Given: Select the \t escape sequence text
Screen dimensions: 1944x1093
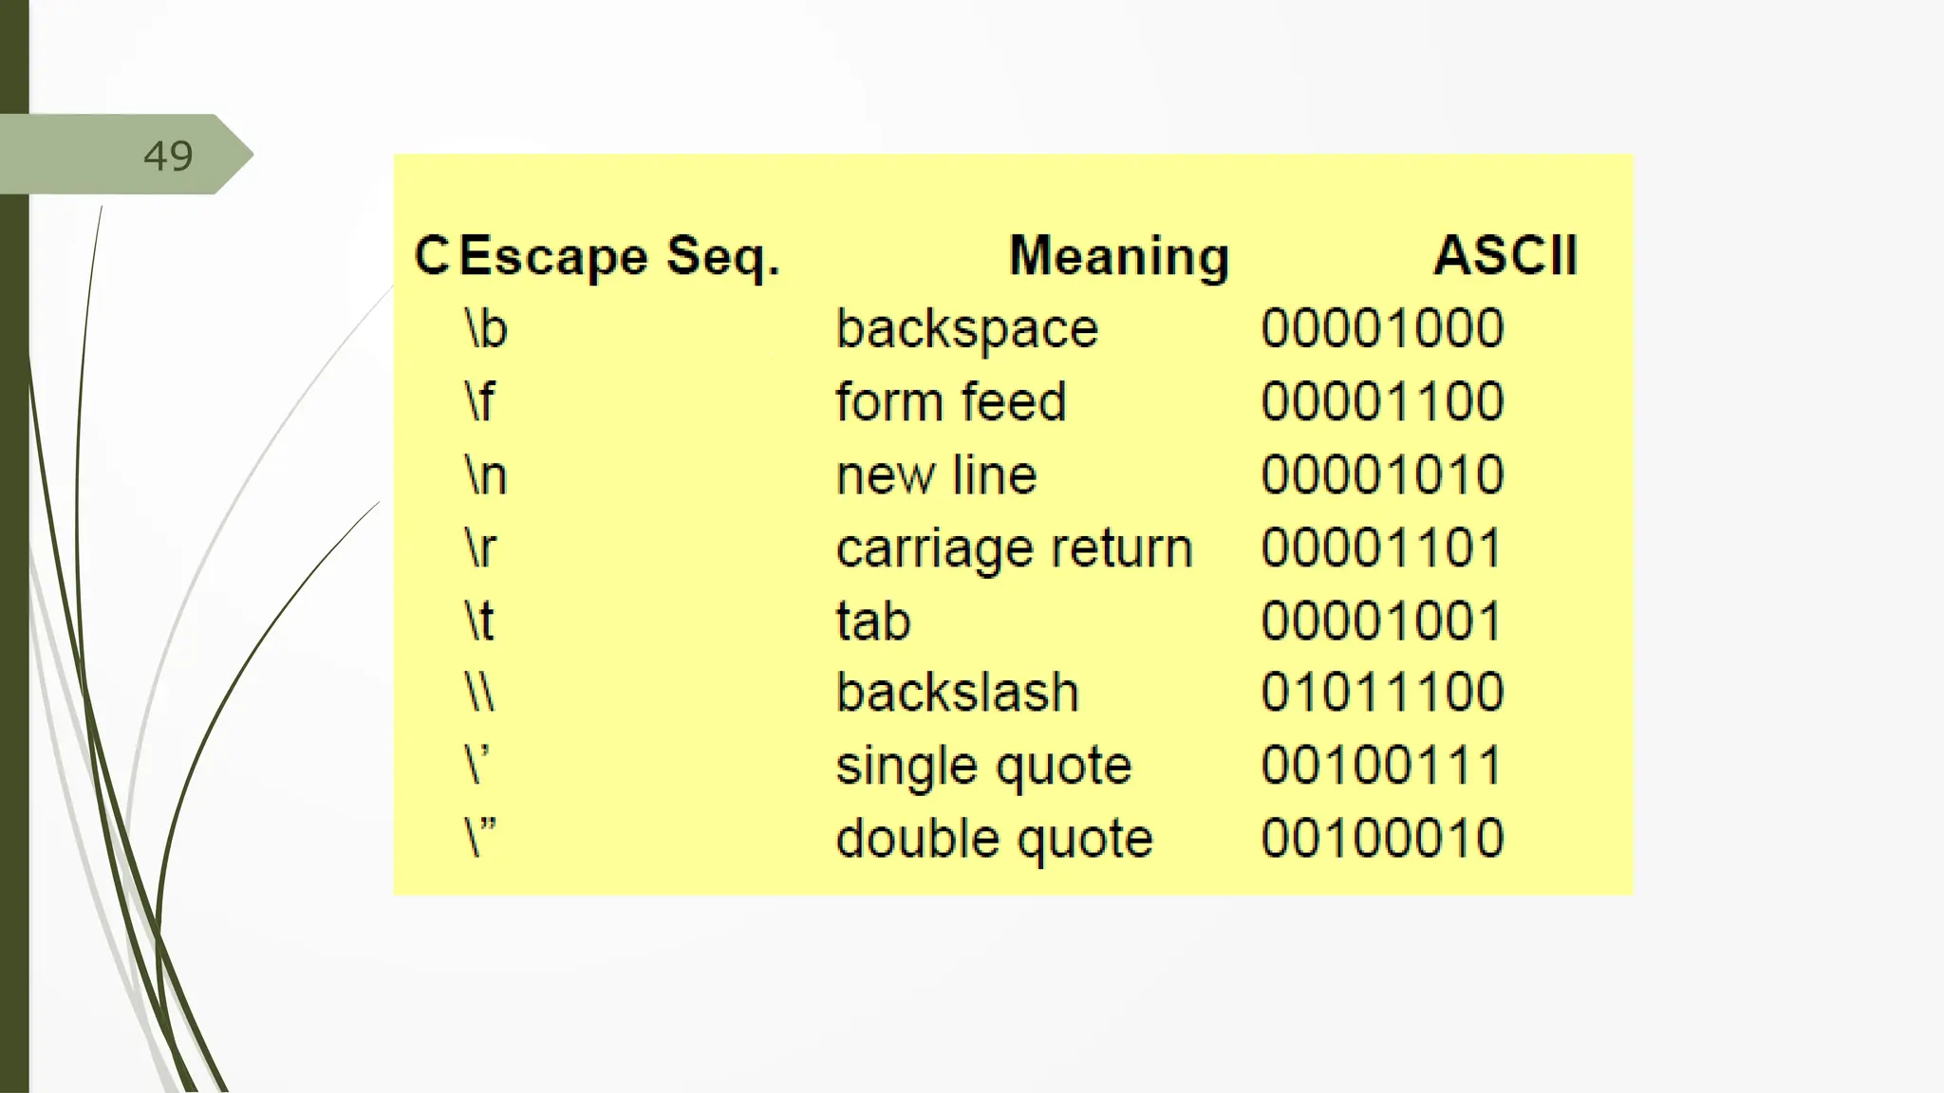Looking at the screenshot, I should coord(479,621).
